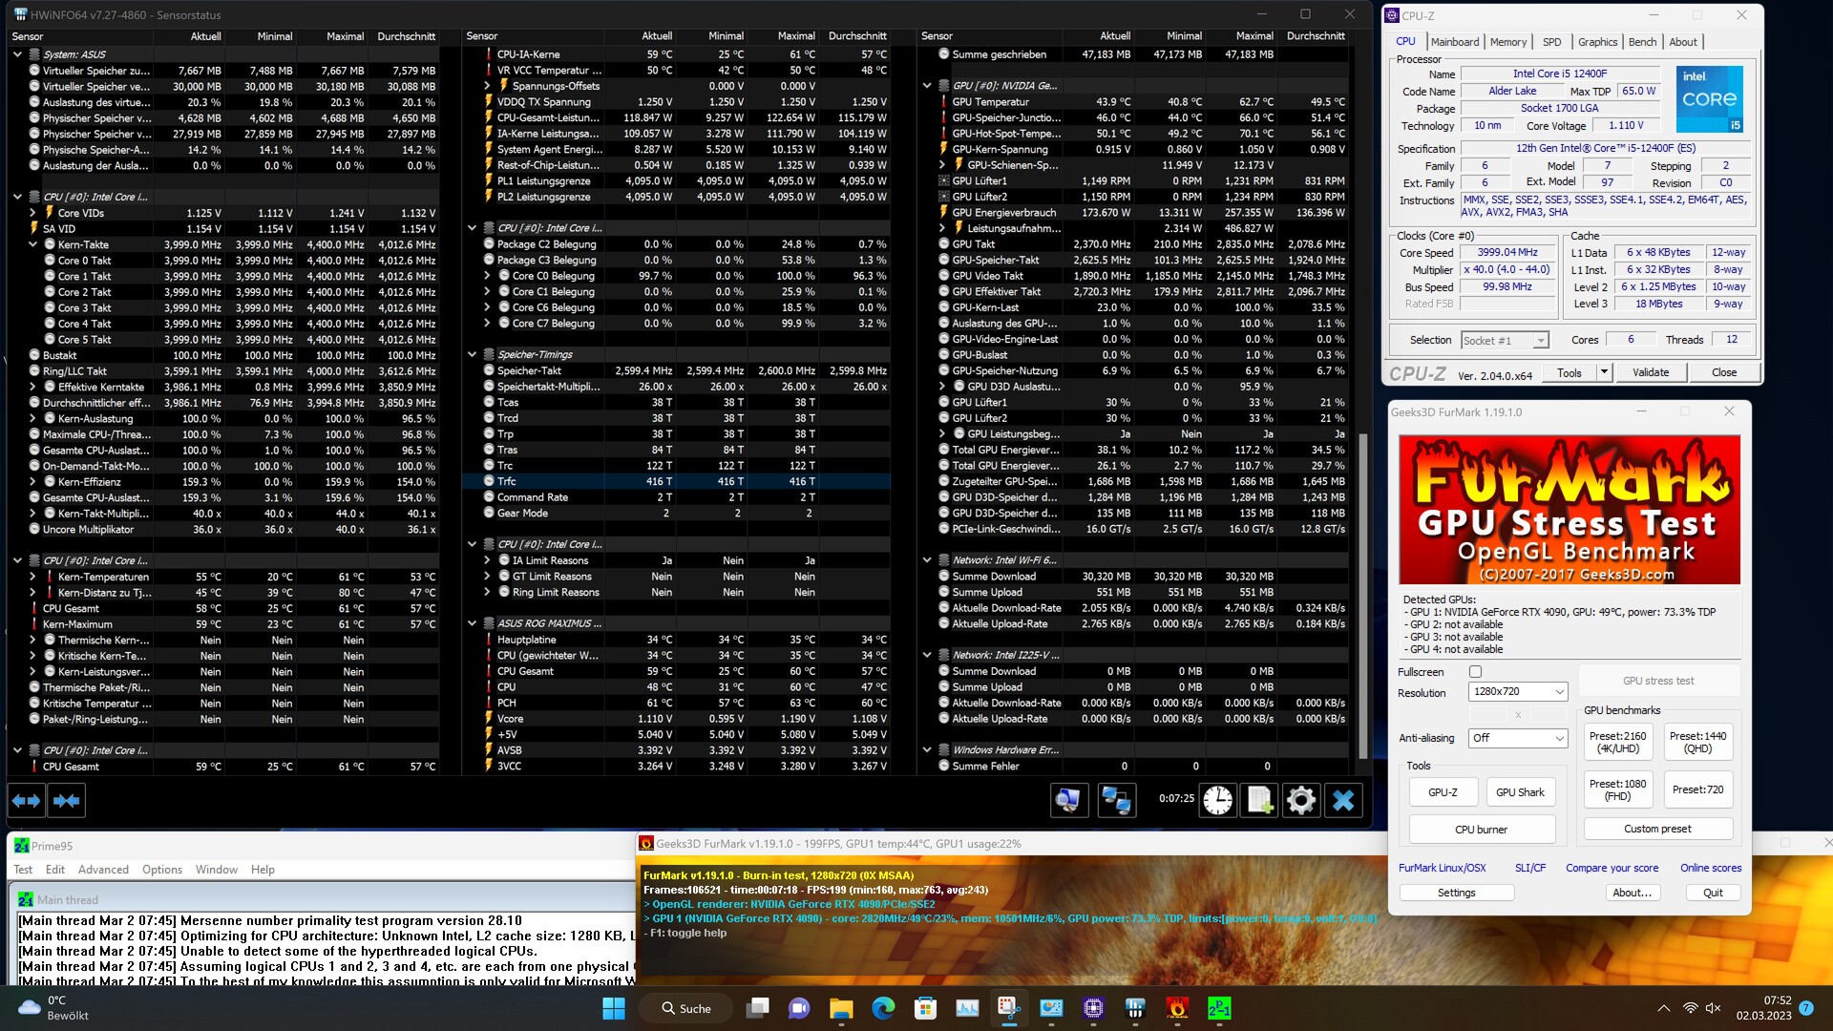The image size is (1833, 1031).
Task: Open HWiNFO sensor settings gear icon
Action: pos(1301,800)
